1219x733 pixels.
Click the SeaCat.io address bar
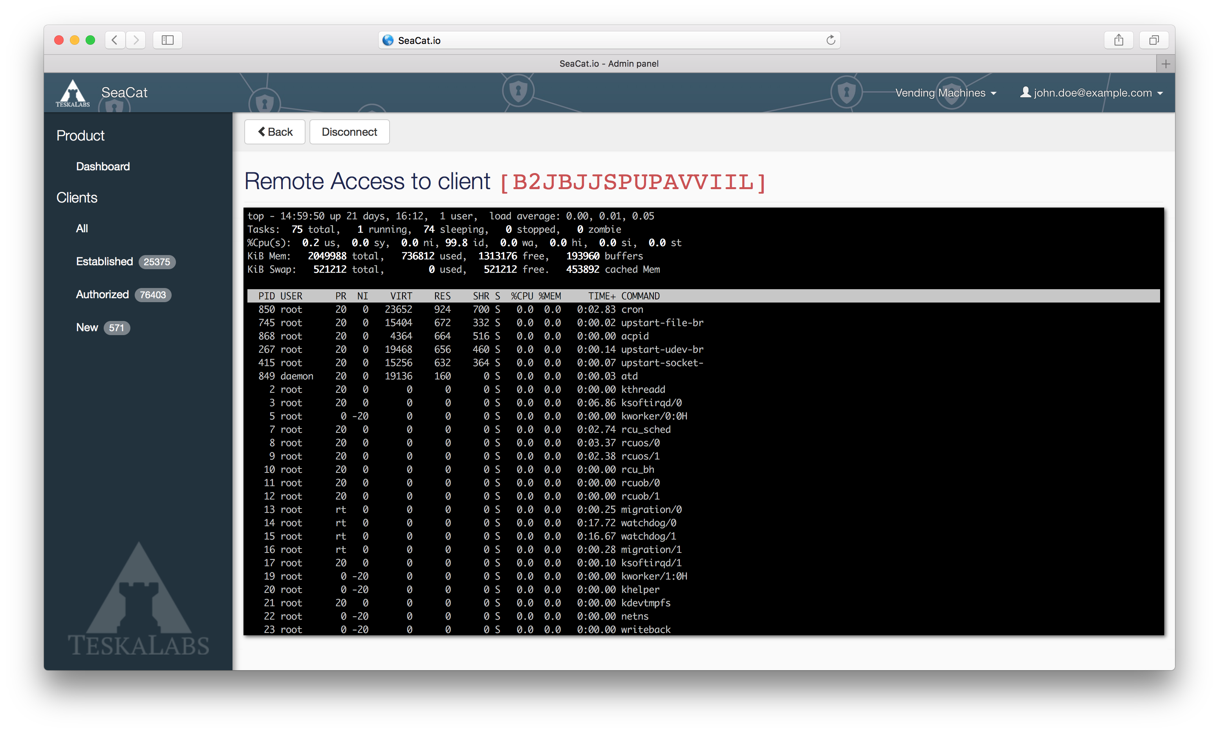609,40
